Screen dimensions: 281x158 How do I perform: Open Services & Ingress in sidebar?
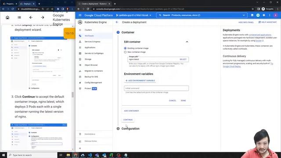(92, 42)
